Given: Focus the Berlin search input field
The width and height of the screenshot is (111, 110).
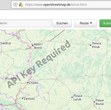Looking at the screenshot, I should (x=26, y=23).
